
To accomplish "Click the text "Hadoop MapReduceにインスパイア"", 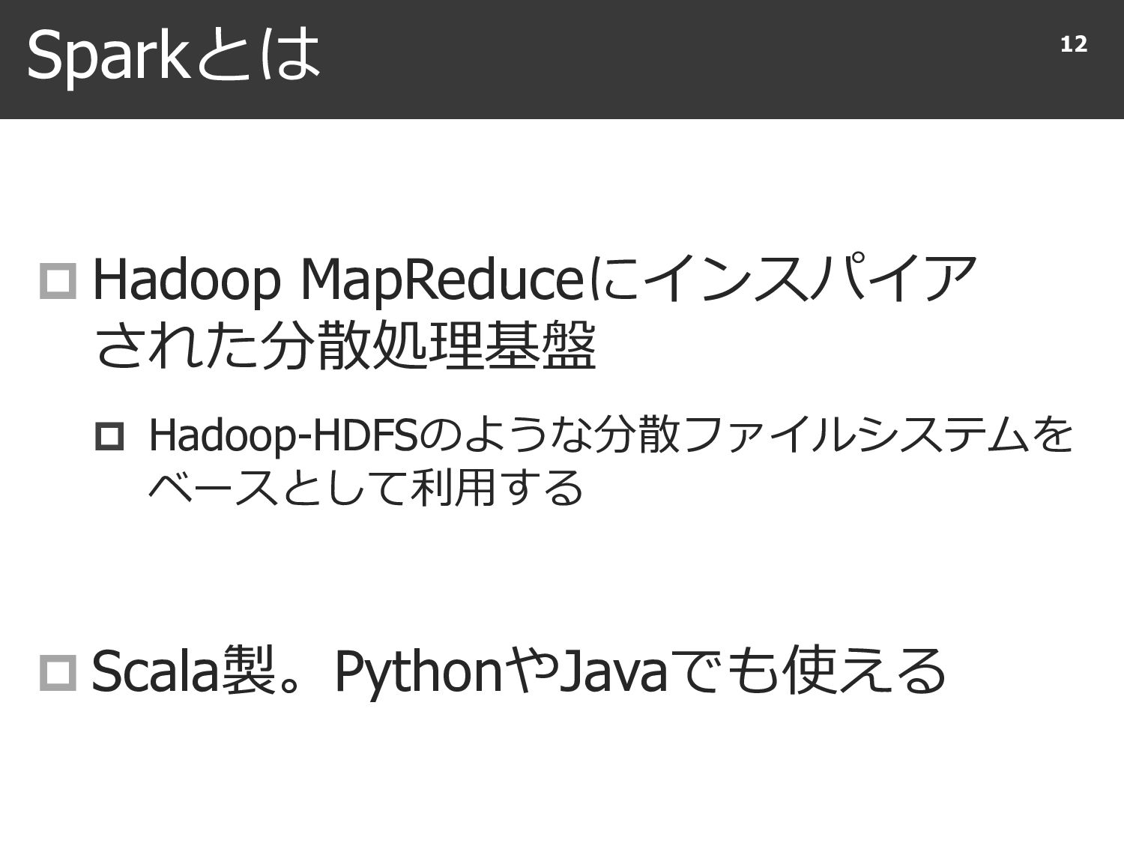I will click(534, 281).
